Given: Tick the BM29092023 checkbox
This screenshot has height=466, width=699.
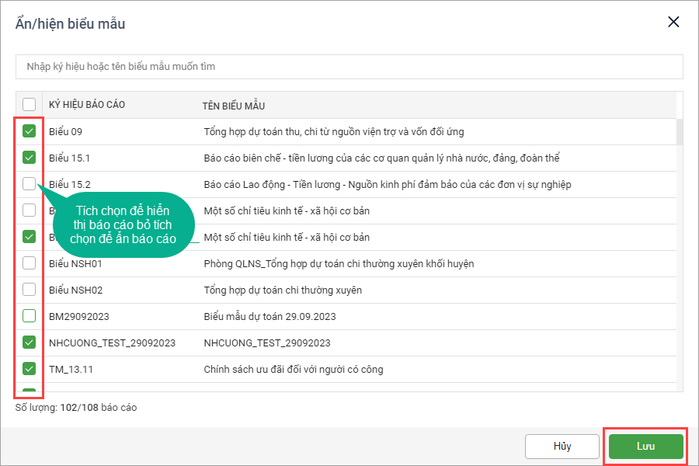Looking at the screenshot, I should [x=29, y=316].
